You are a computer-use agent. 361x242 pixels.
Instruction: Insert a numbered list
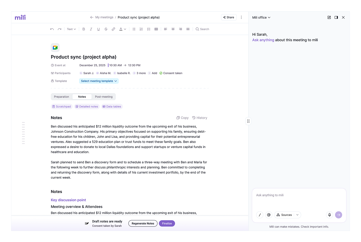(x=141, y=29)
